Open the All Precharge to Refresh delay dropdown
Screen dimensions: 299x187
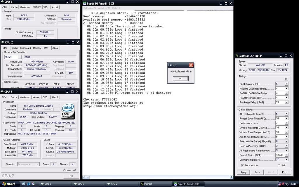[286, 150]
